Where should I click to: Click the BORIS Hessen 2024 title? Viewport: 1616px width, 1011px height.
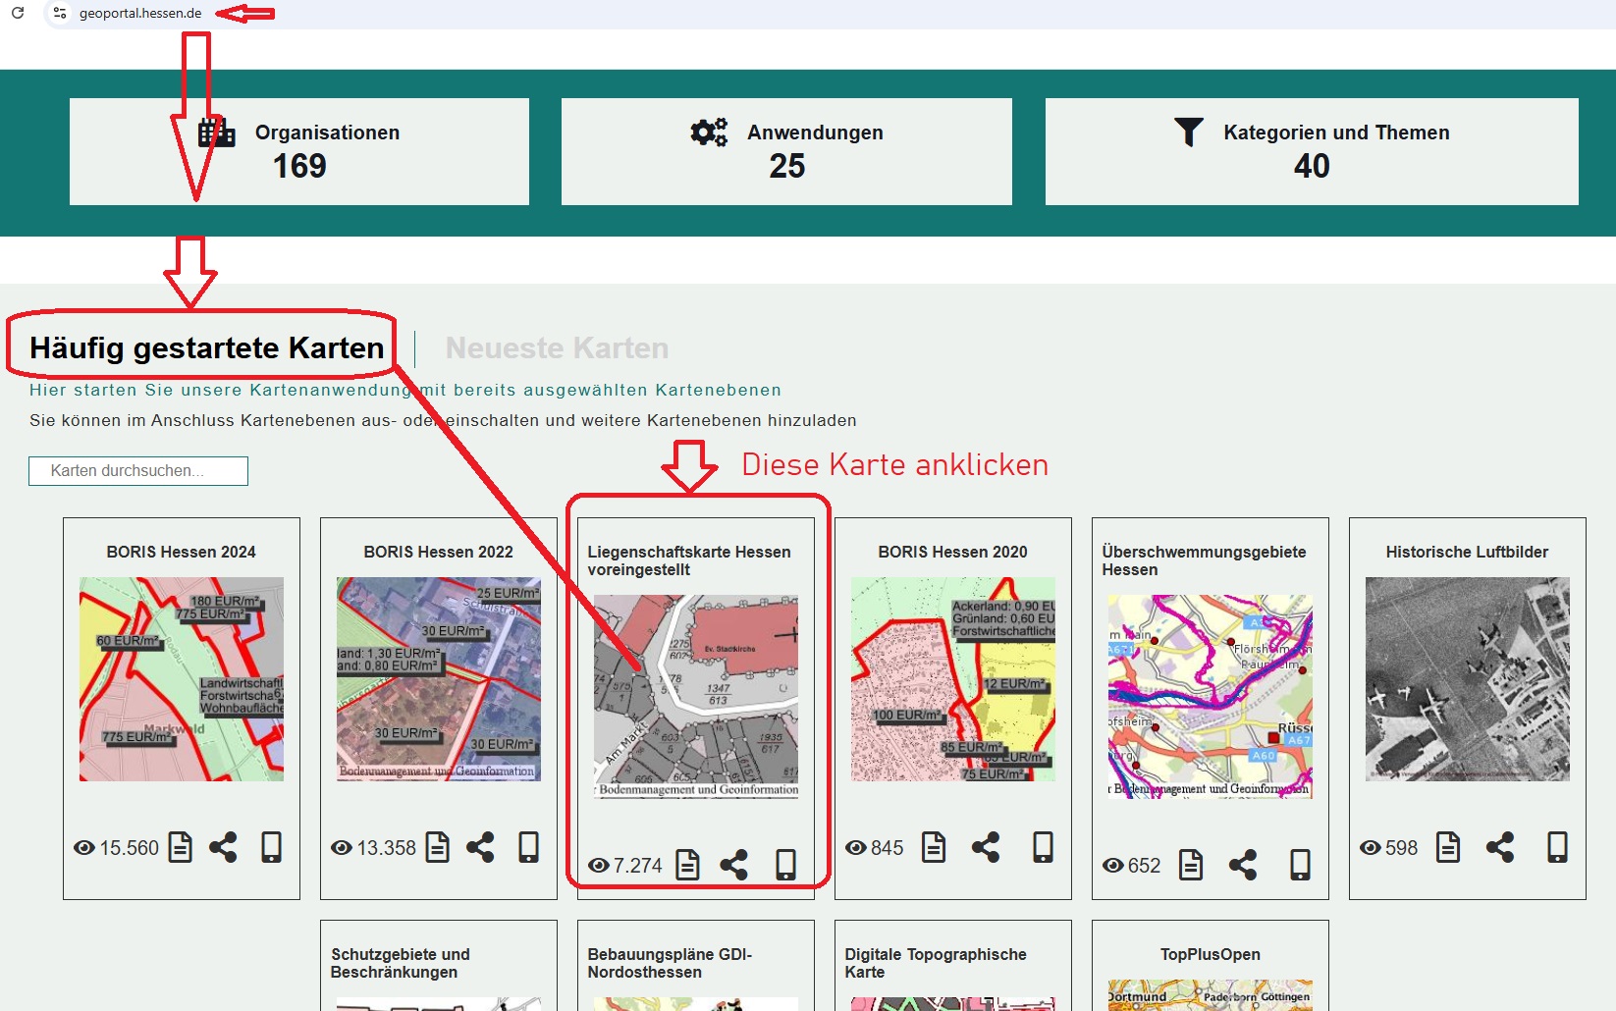click(x=182, y=552)
